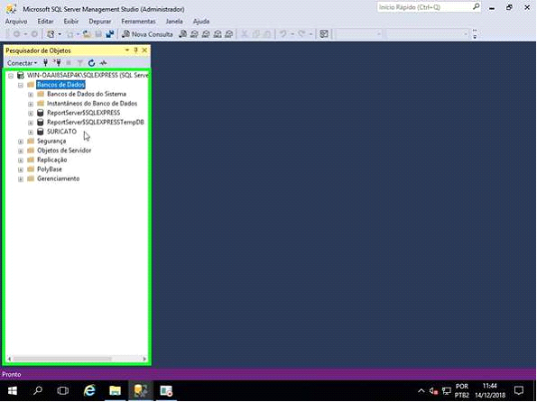Select the Bancos de Dados tree item
This screenshot has width=537, height=402.
(x=60, y=85)
